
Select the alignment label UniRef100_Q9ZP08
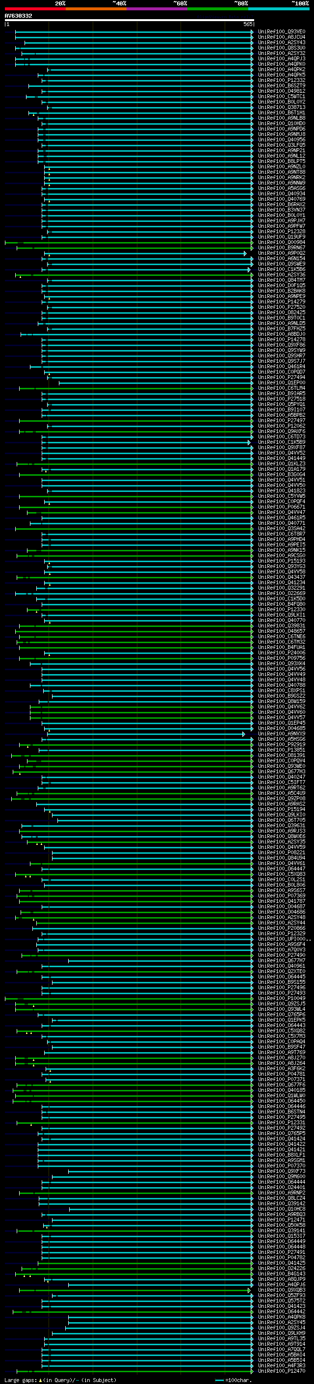[x=282, y=798]
